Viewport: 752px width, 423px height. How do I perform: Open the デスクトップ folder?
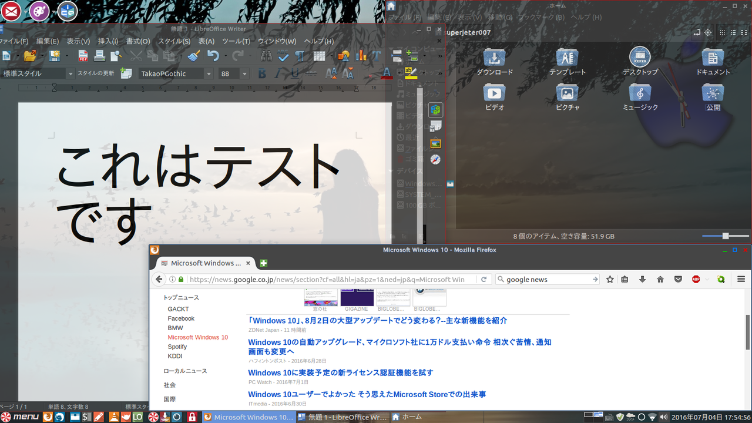pyautogui.click(x=640, y=62)
